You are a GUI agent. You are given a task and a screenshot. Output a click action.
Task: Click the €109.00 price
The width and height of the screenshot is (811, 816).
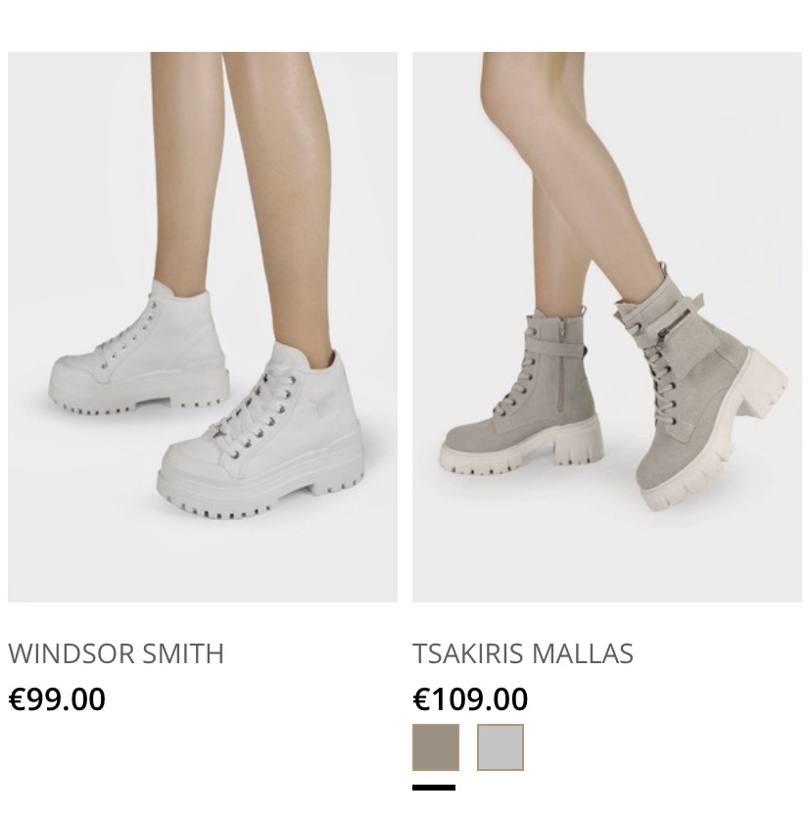[470, 698]
